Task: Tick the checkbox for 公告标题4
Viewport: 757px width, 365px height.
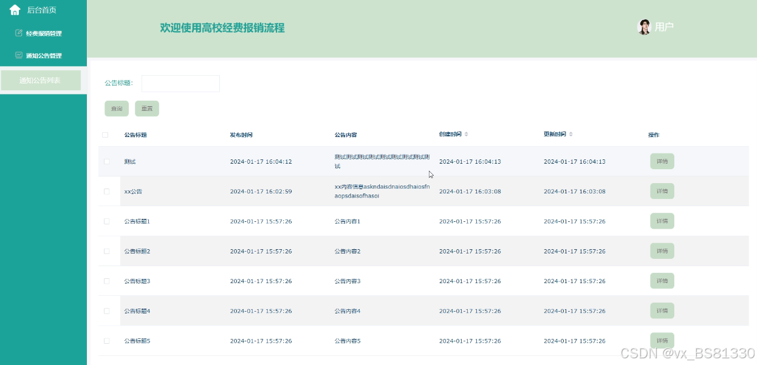Action: (107, 310)
